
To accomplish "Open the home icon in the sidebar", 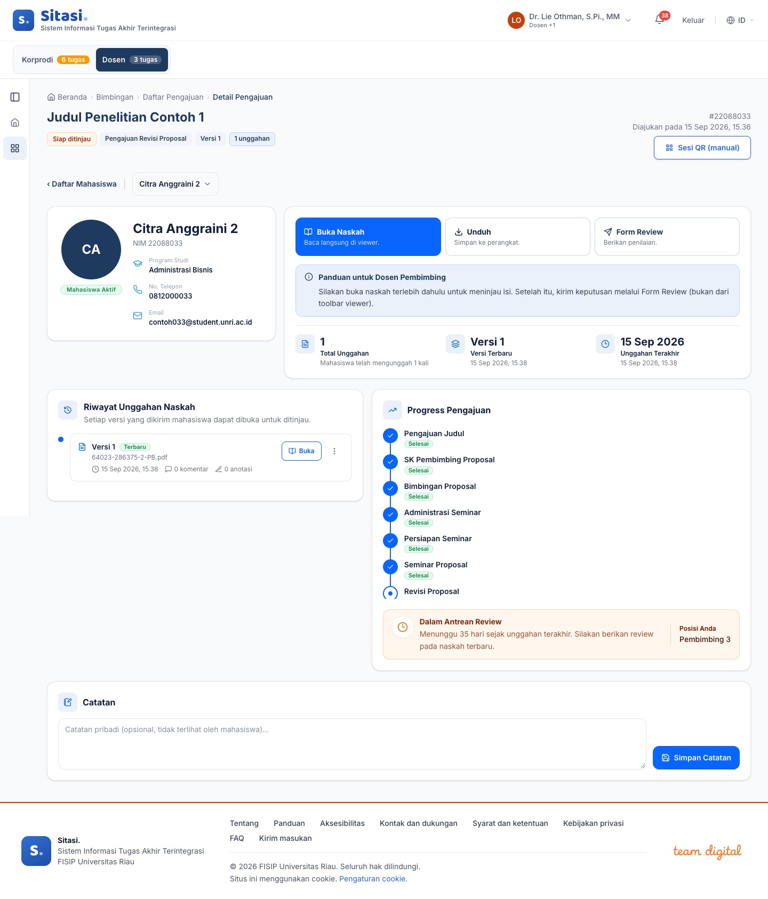I will coord(15,123).
